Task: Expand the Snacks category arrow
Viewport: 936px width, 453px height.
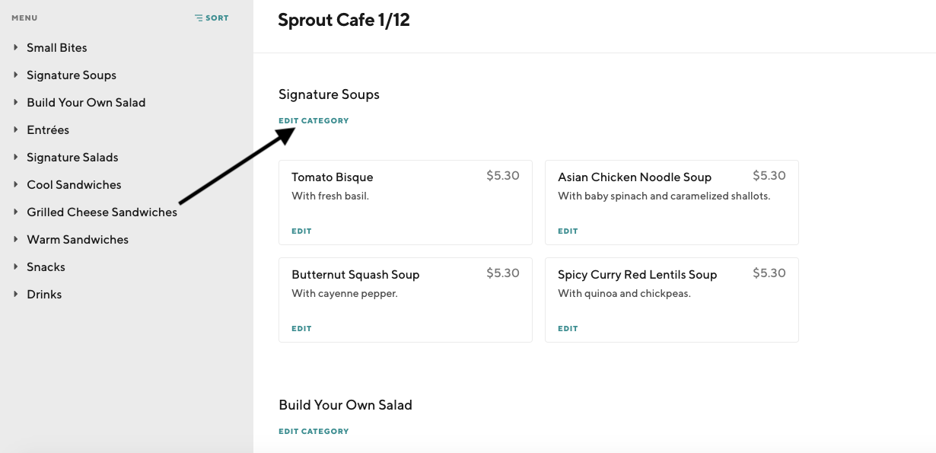Action: [15, 266]
